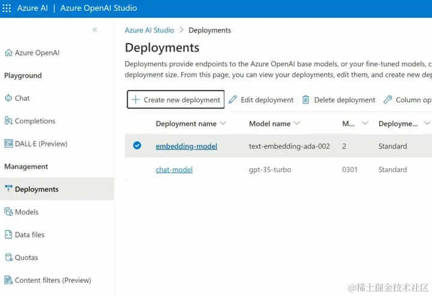Open DALL·E (Preview) playground
Viewport: 432px width, 296px height.
[x=41, y=144]
